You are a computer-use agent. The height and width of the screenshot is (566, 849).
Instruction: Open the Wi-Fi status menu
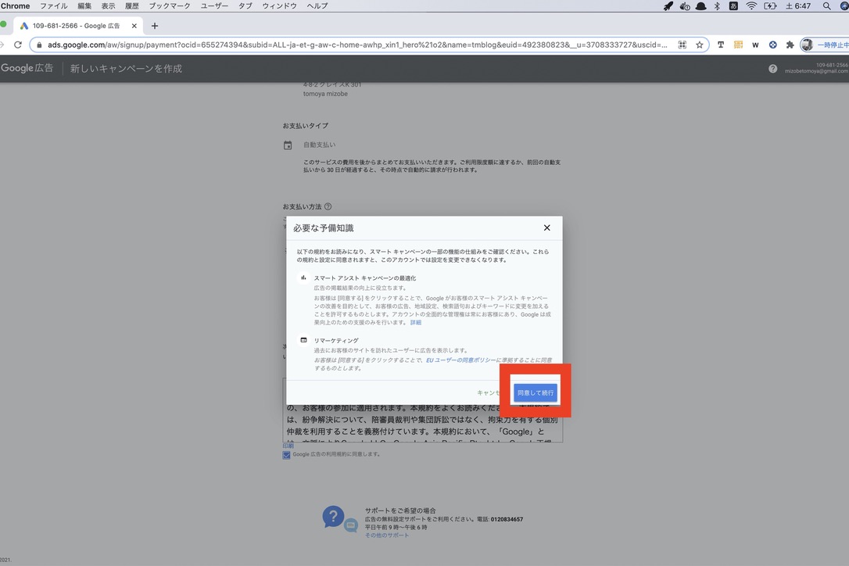(x=751, y=6)
